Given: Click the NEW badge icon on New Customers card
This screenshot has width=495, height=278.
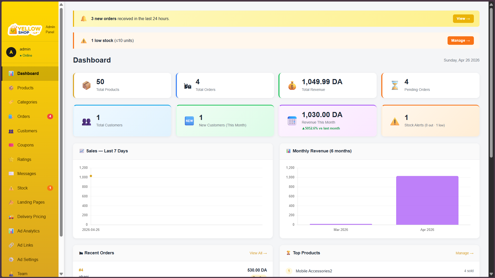Looking at the screenshot, I should 189,121.
